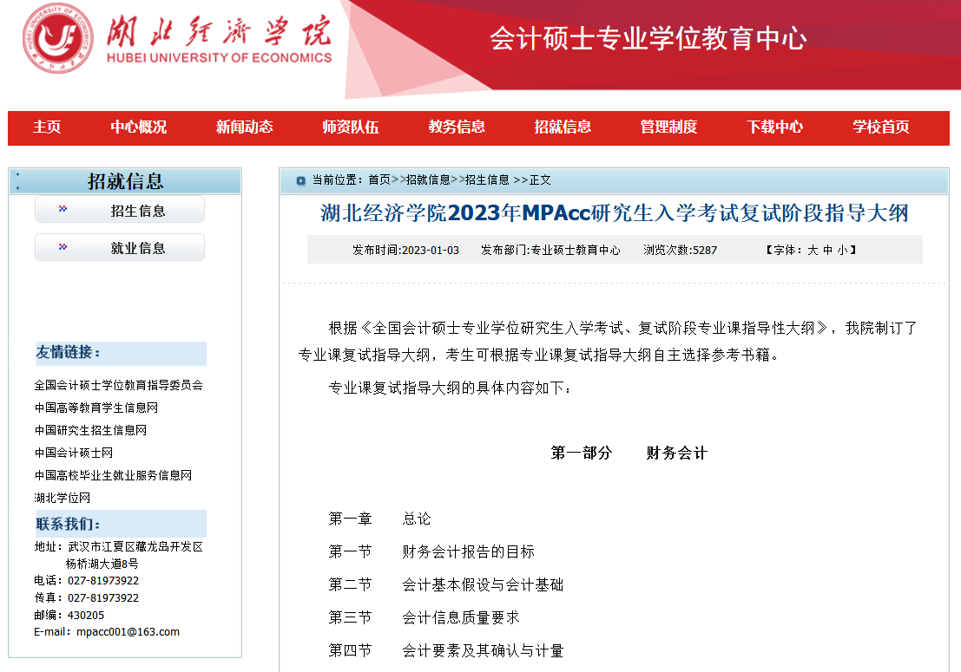Open the 新闻动态 navigation item
961x672 pixels.
click(242, 127)
